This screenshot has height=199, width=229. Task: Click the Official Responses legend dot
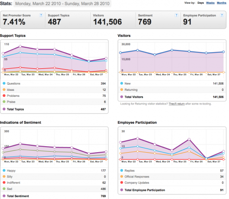pyautogui.click(x=122, y=177)
